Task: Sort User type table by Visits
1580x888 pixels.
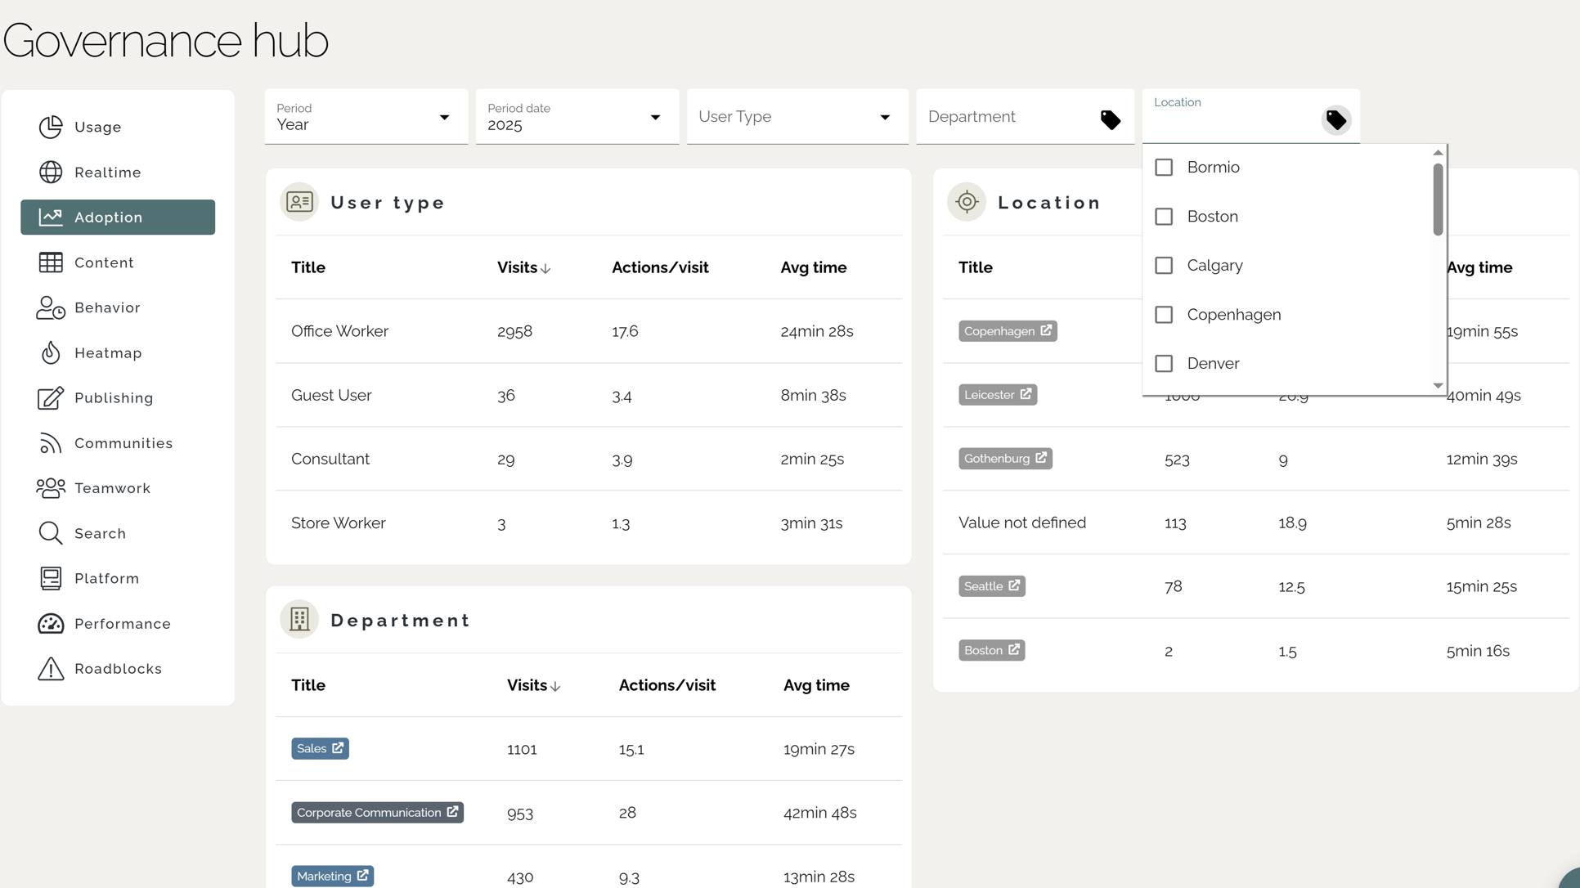Action: 523,267
